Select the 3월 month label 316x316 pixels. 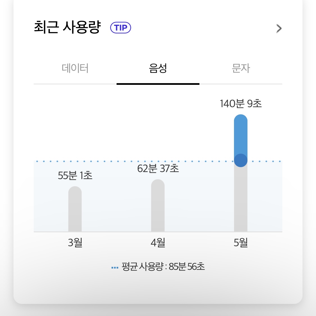pyautogui.click(x=75, y=242)
